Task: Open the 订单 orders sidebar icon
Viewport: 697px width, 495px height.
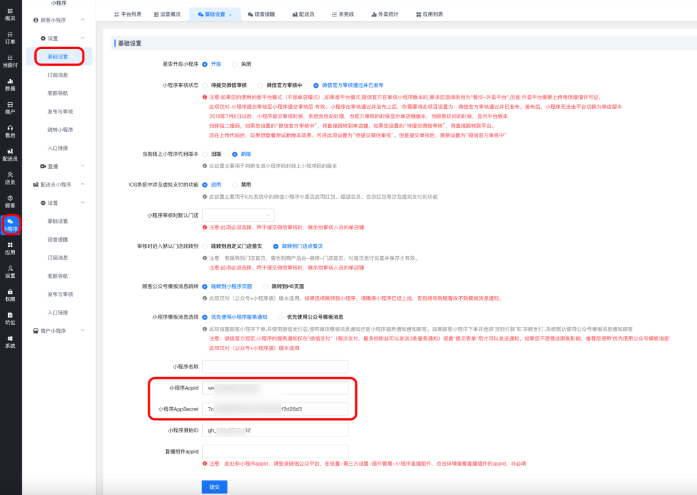Action: pos(10,37)
